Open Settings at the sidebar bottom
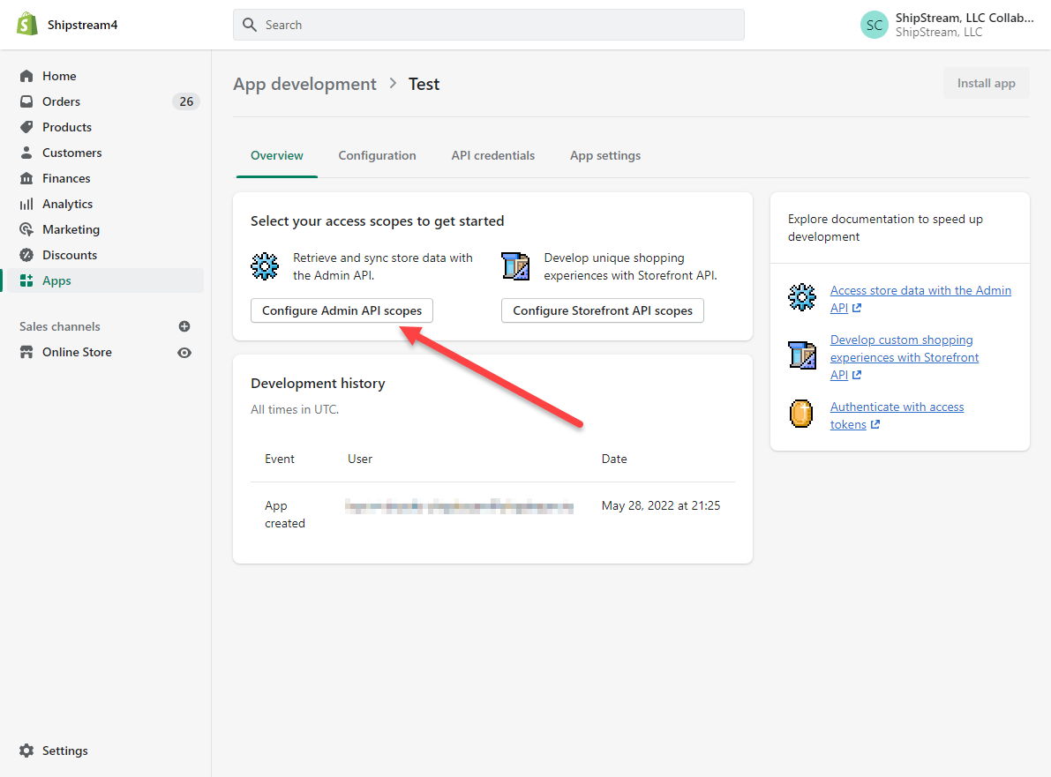1051x777 pixels. 64,751
